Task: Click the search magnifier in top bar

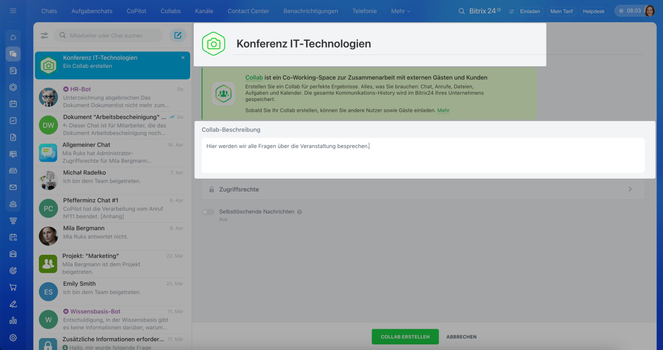Action: pyautogui.click(x=462, y=11)
